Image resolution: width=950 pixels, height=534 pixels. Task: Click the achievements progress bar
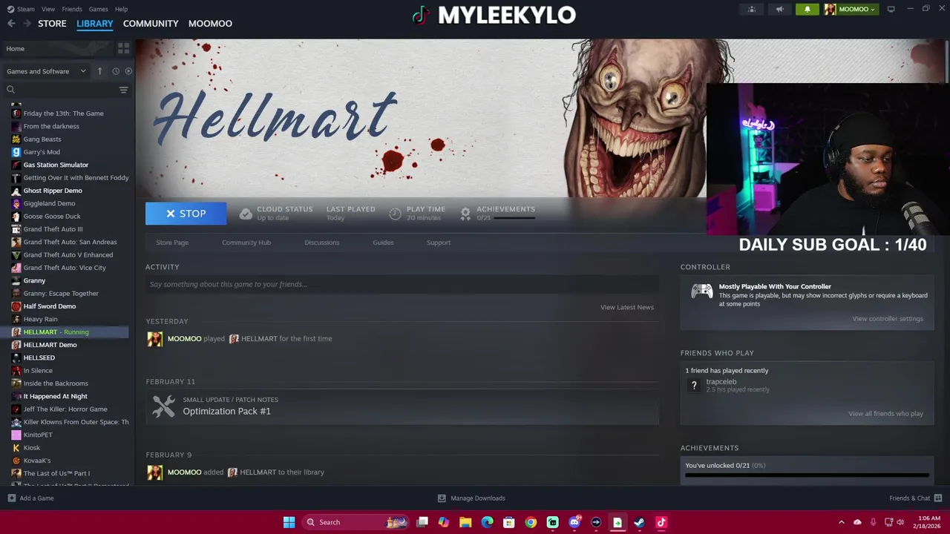[x=807, y=475]
